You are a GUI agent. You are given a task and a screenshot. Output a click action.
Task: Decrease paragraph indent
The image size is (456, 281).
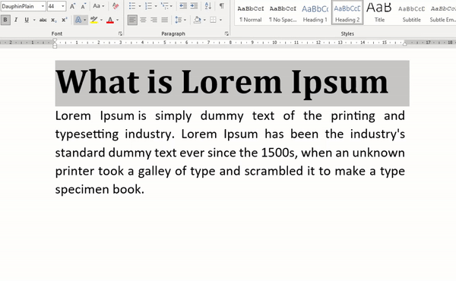[183, 6]
